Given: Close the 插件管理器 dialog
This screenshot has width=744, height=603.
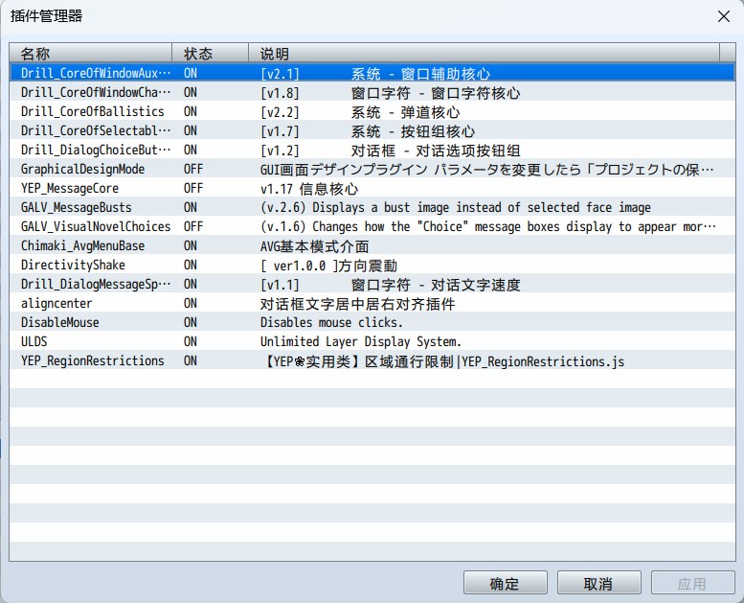Looking at the screenshot, I should click(x=724, y=16).
